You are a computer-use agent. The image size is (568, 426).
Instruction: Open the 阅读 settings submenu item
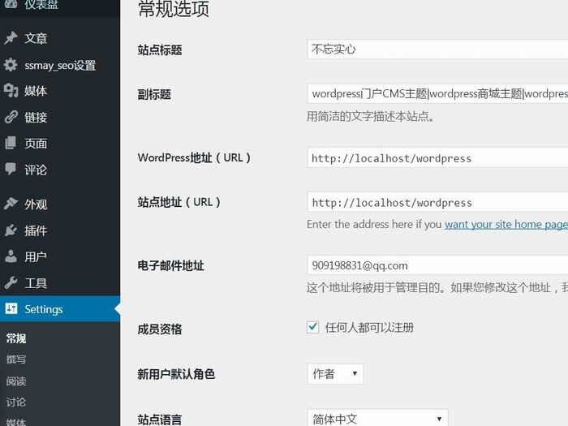(x=16, y=381)
